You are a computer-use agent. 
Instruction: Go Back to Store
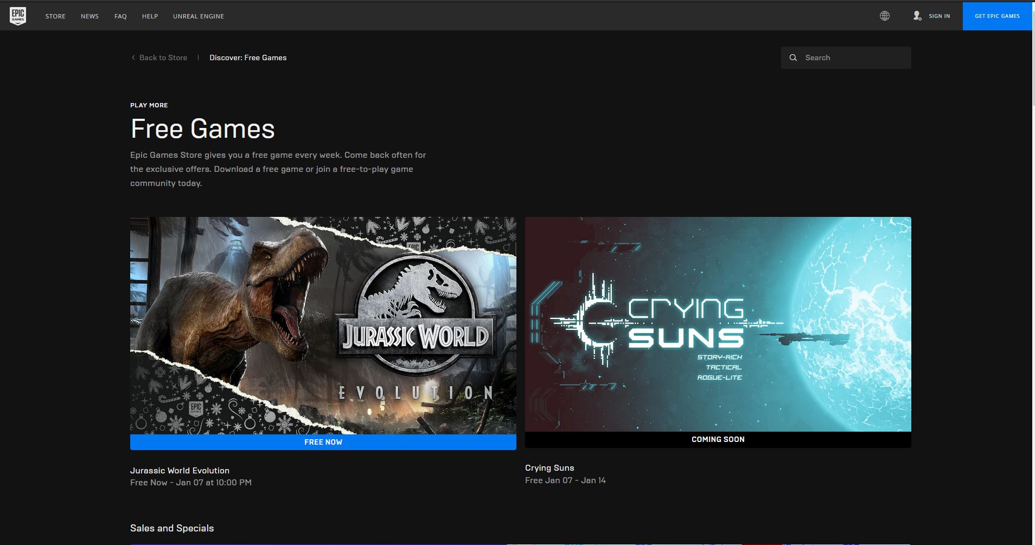[163, 57]
